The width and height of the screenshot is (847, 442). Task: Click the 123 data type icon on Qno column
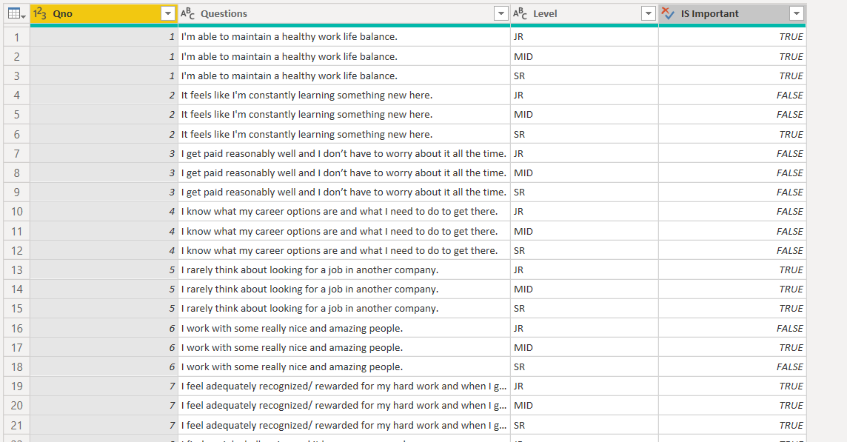pos(40,13)
